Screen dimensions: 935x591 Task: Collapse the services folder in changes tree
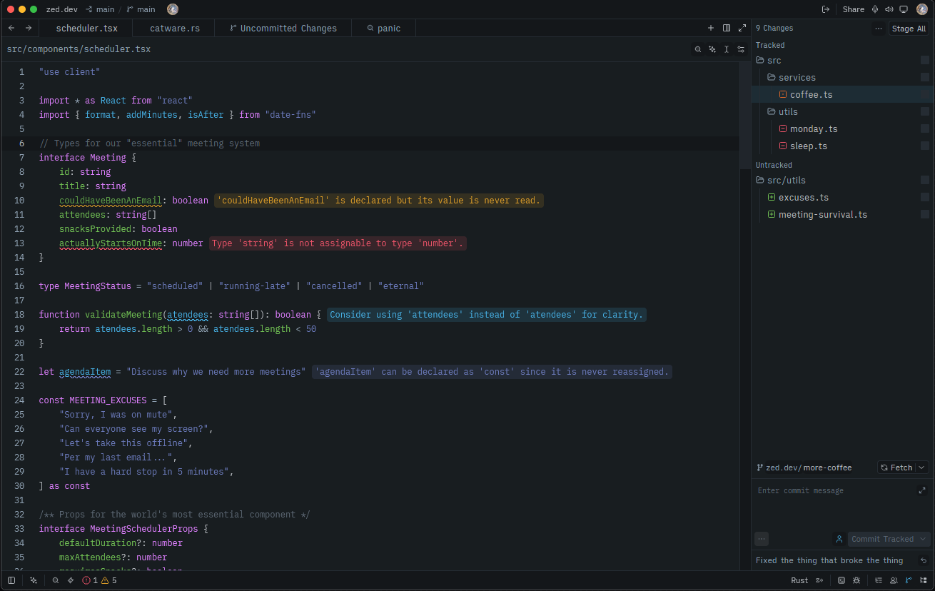tap(792, 77)
